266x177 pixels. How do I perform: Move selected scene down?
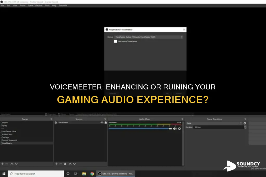click(16, 164)
